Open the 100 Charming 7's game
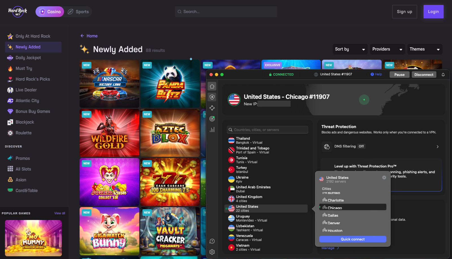Screen dimensions: 452x259 [x=170, y=182]
